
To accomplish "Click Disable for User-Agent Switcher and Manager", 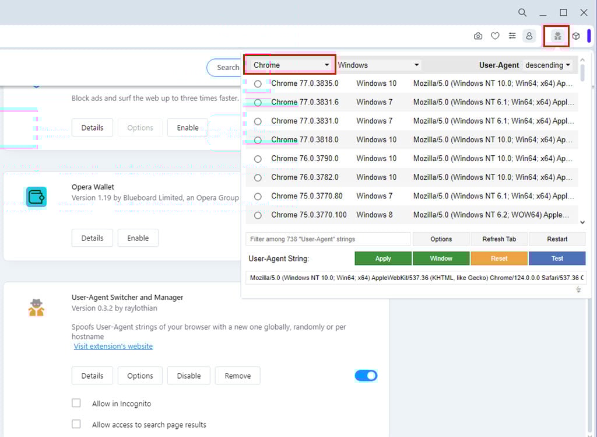I will pyautogui.click(x=188, y=376).
